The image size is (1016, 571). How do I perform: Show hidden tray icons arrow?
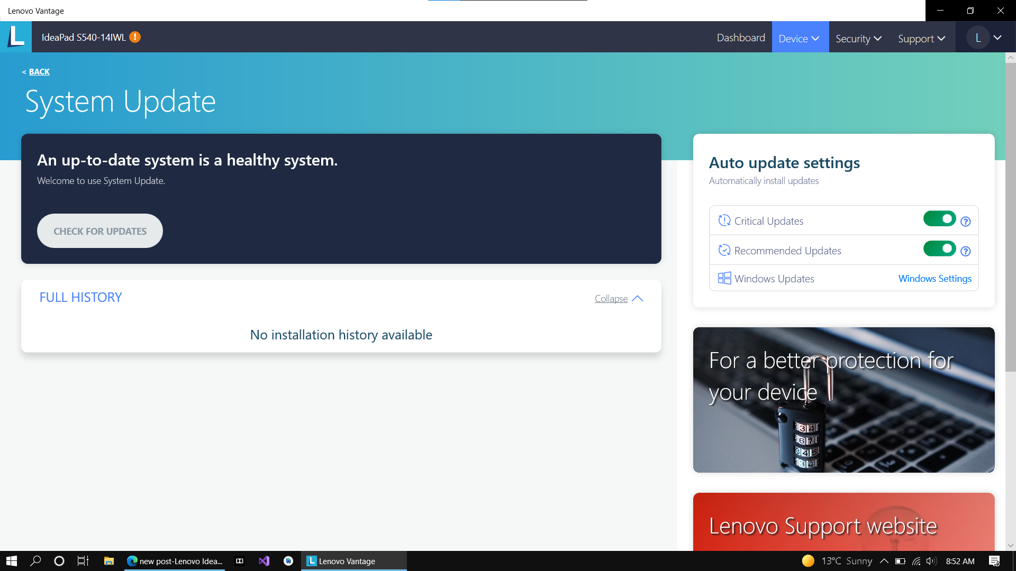(x=884, y=561)
